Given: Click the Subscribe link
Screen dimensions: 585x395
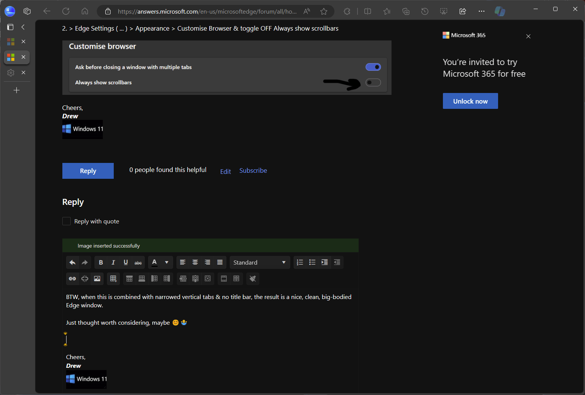Looking at the screenshot, I should tap(253, 170).
